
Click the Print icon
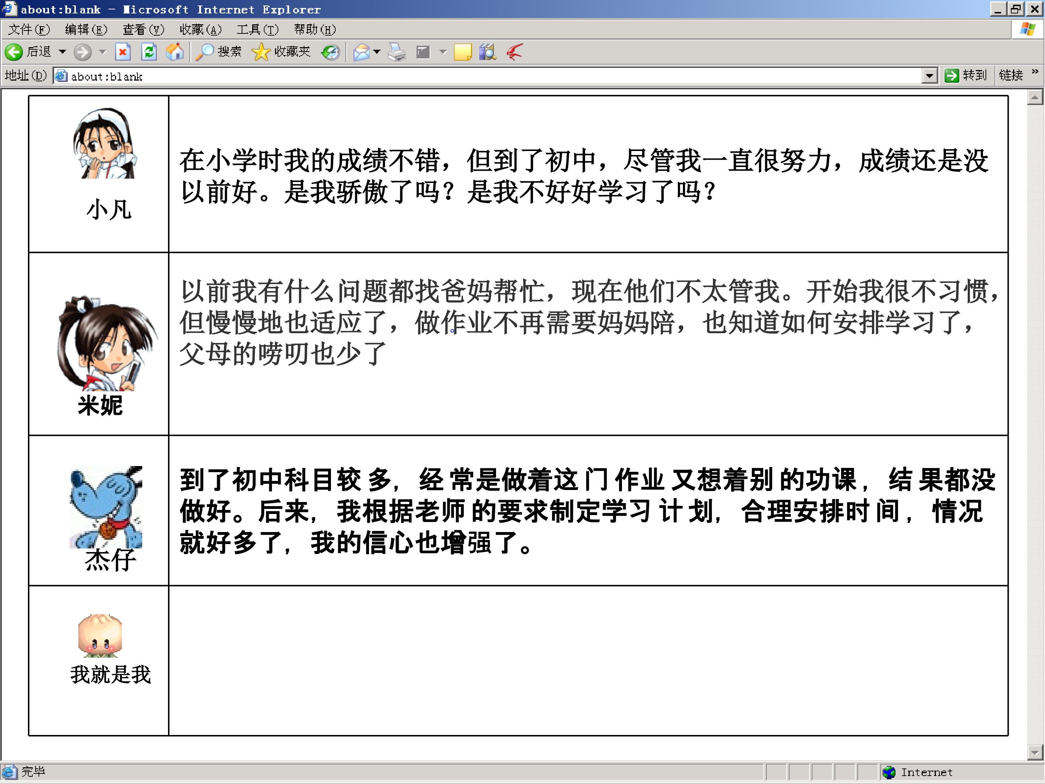(397, 52)
